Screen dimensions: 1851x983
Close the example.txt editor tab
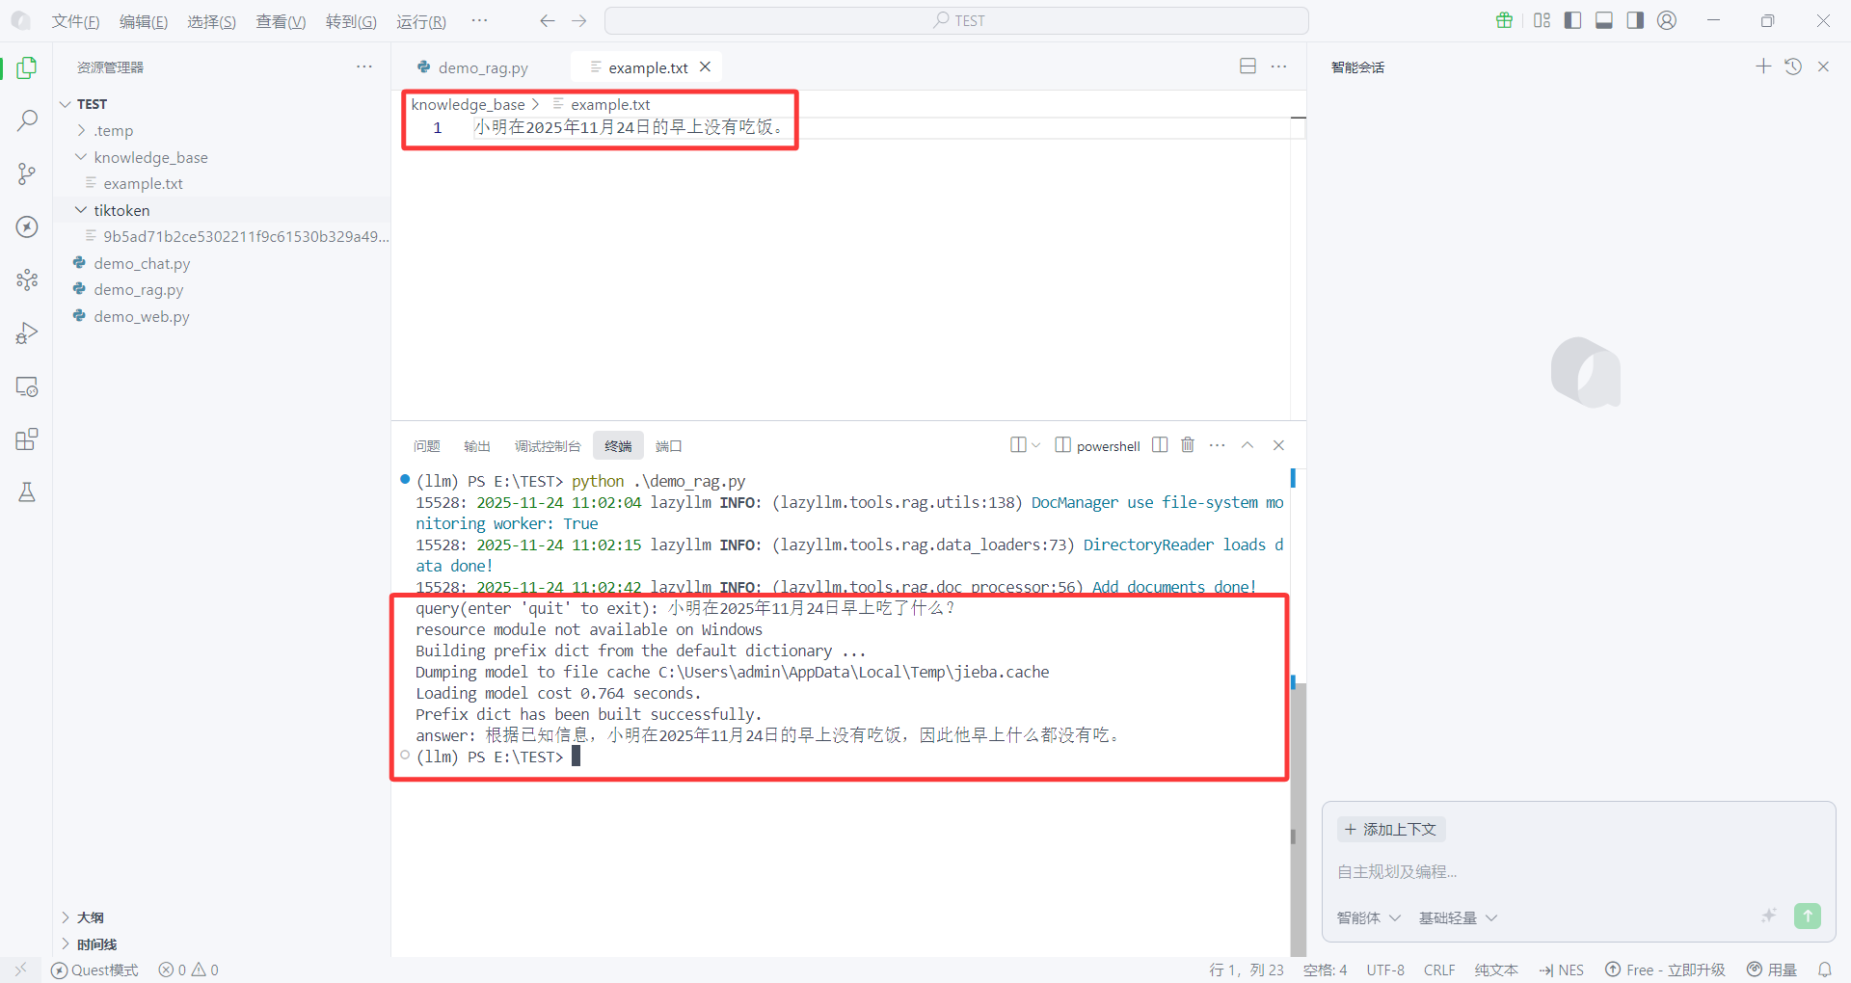tap(706, 66)
